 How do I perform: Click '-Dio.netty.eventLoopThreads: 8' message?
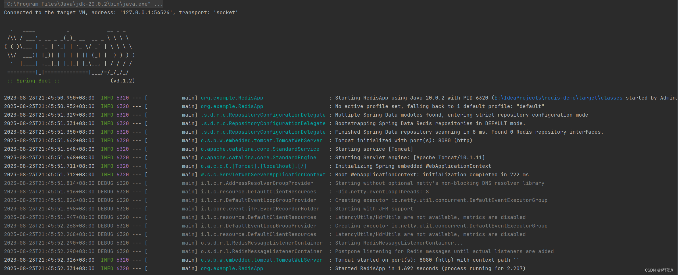(382, 192)
